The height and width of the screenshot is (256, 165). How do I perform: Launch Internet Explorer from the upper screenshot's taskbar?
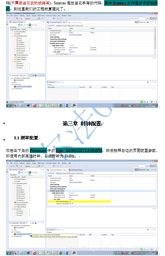22,106
